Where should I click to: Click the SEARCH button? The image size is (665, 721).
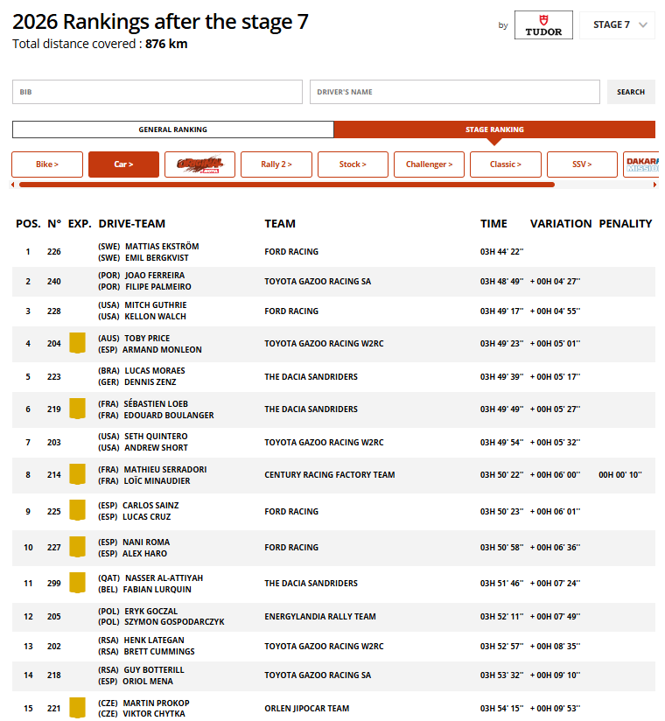coord(631,92)
